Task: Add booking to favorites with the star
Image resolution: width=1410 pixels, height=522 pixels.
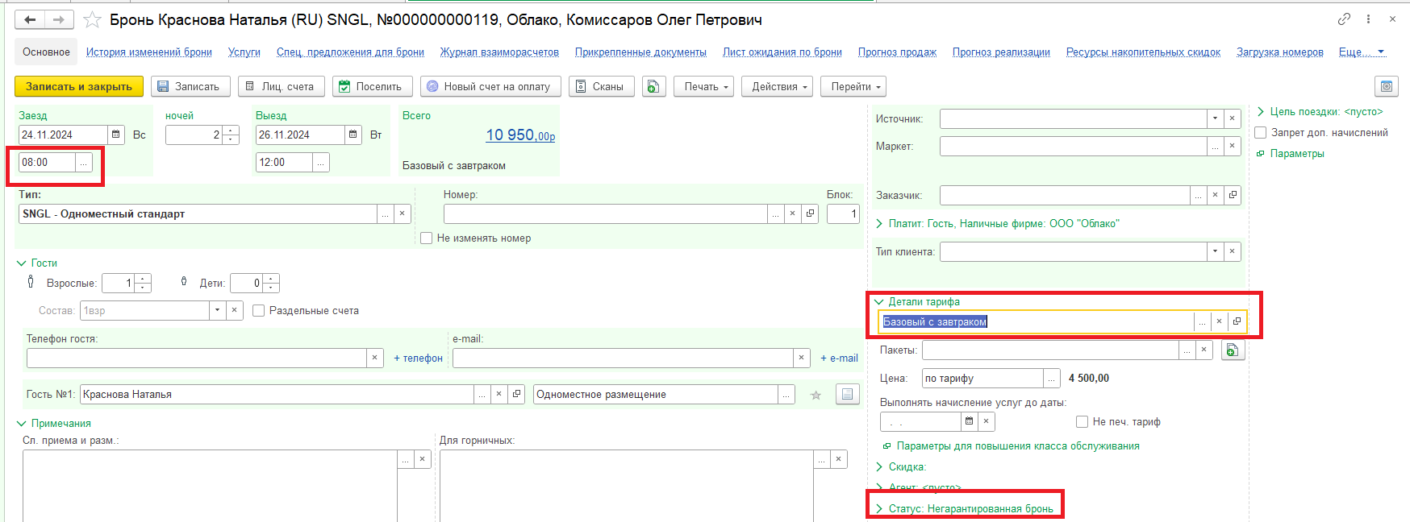Action: pos(93,20)
